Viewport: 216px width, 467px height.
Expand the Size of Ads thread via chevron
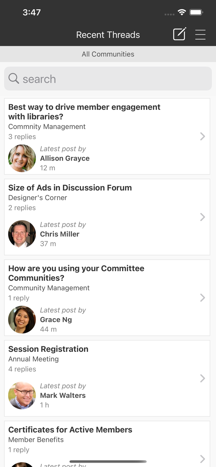click(x=203, y=217)
